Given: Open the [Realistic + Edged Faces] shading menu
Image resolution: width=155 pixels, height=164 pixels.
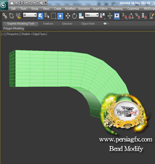Looking at the screenshot, I should point(34,34).
